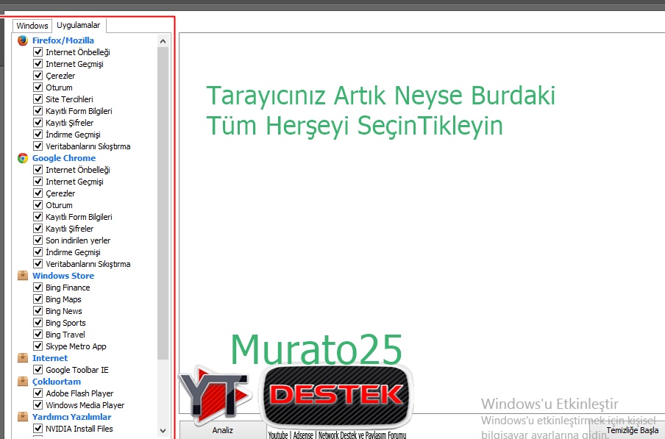Image resolution: width=665 pixels, height=439 pixels.
Task: Toggle the NVIDIA Install Files checkbox
Action: (38, 429)
